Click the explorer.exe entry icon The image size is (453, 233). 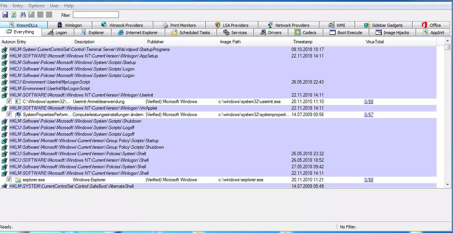pyautogui.click(x=18, y=180)
